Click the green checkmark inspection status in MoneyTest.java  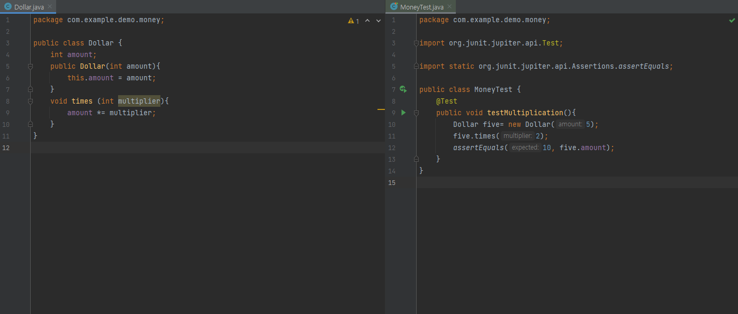[732, 20]
